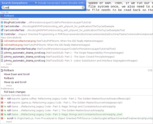Open the CarController class result
This screenshot has width=153, height=124.
point(76,26)
